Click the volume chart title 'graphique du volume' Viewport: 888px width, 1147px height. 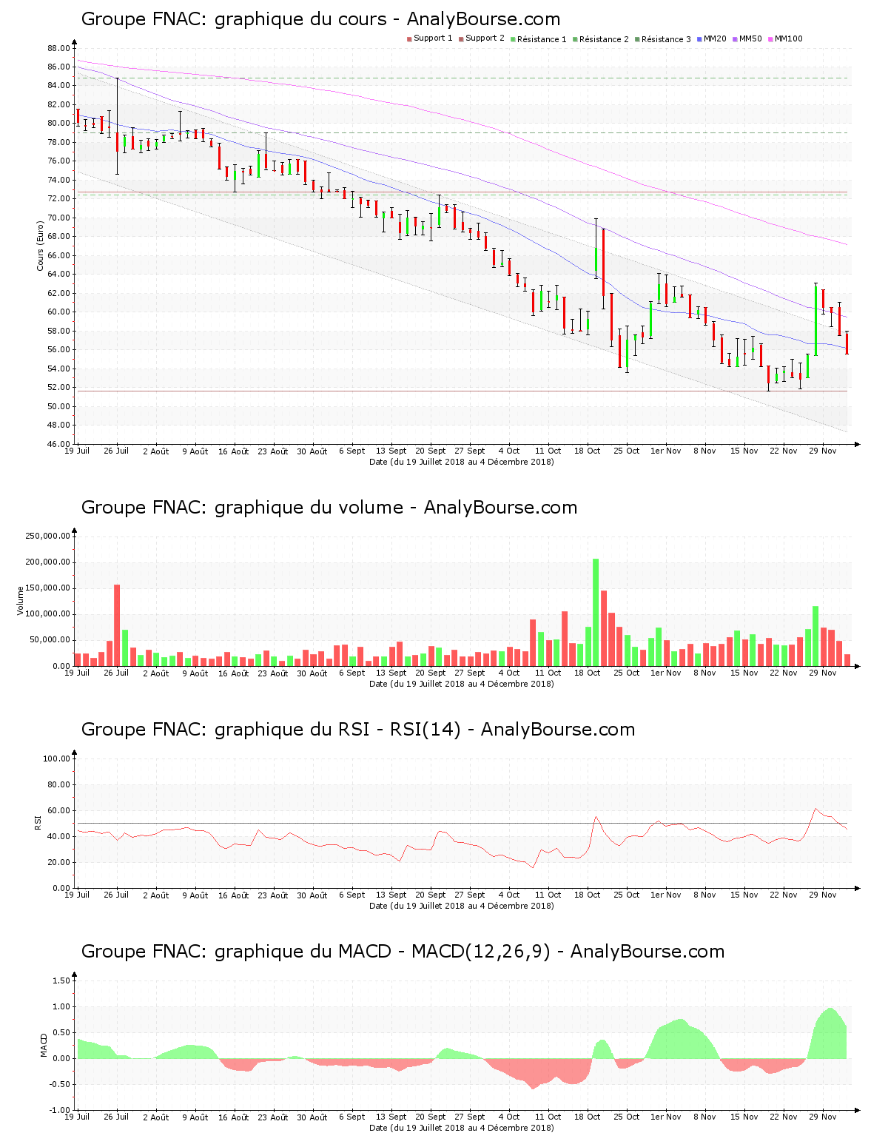309,508
